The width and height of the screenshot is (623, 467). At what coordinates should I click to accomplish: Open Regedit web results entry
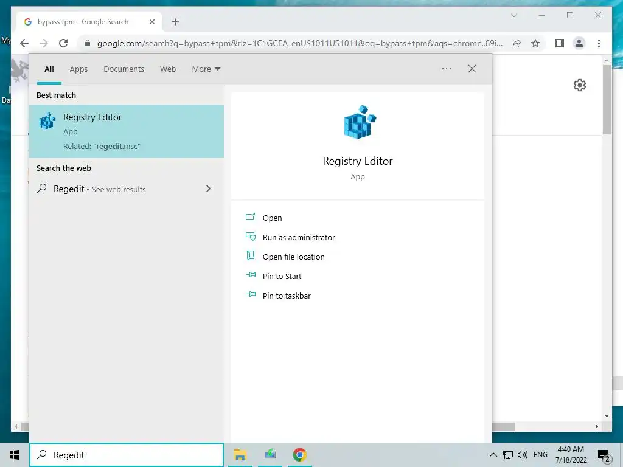click(x=127, y=189)
